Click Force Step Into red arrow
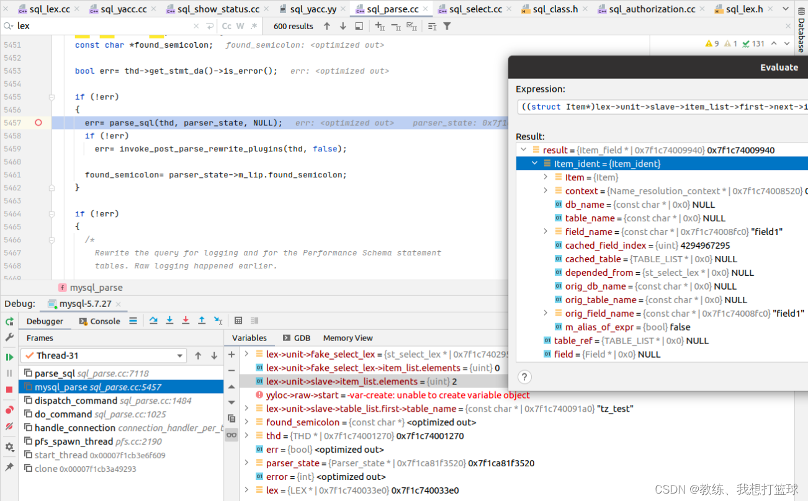This screenshot has width=808, height=501. pyautogui.click(x=186, y=321)
